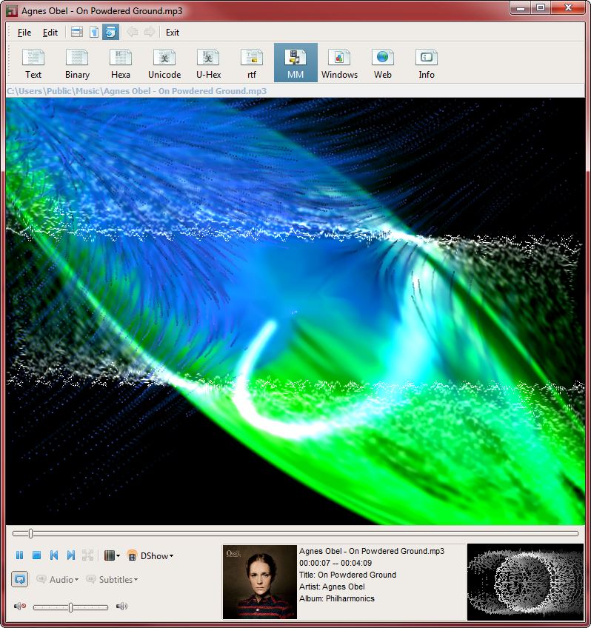This screenshot has width=591, height=628.
Task: Switch to Text view mode
Action: [x=33, y=63]
